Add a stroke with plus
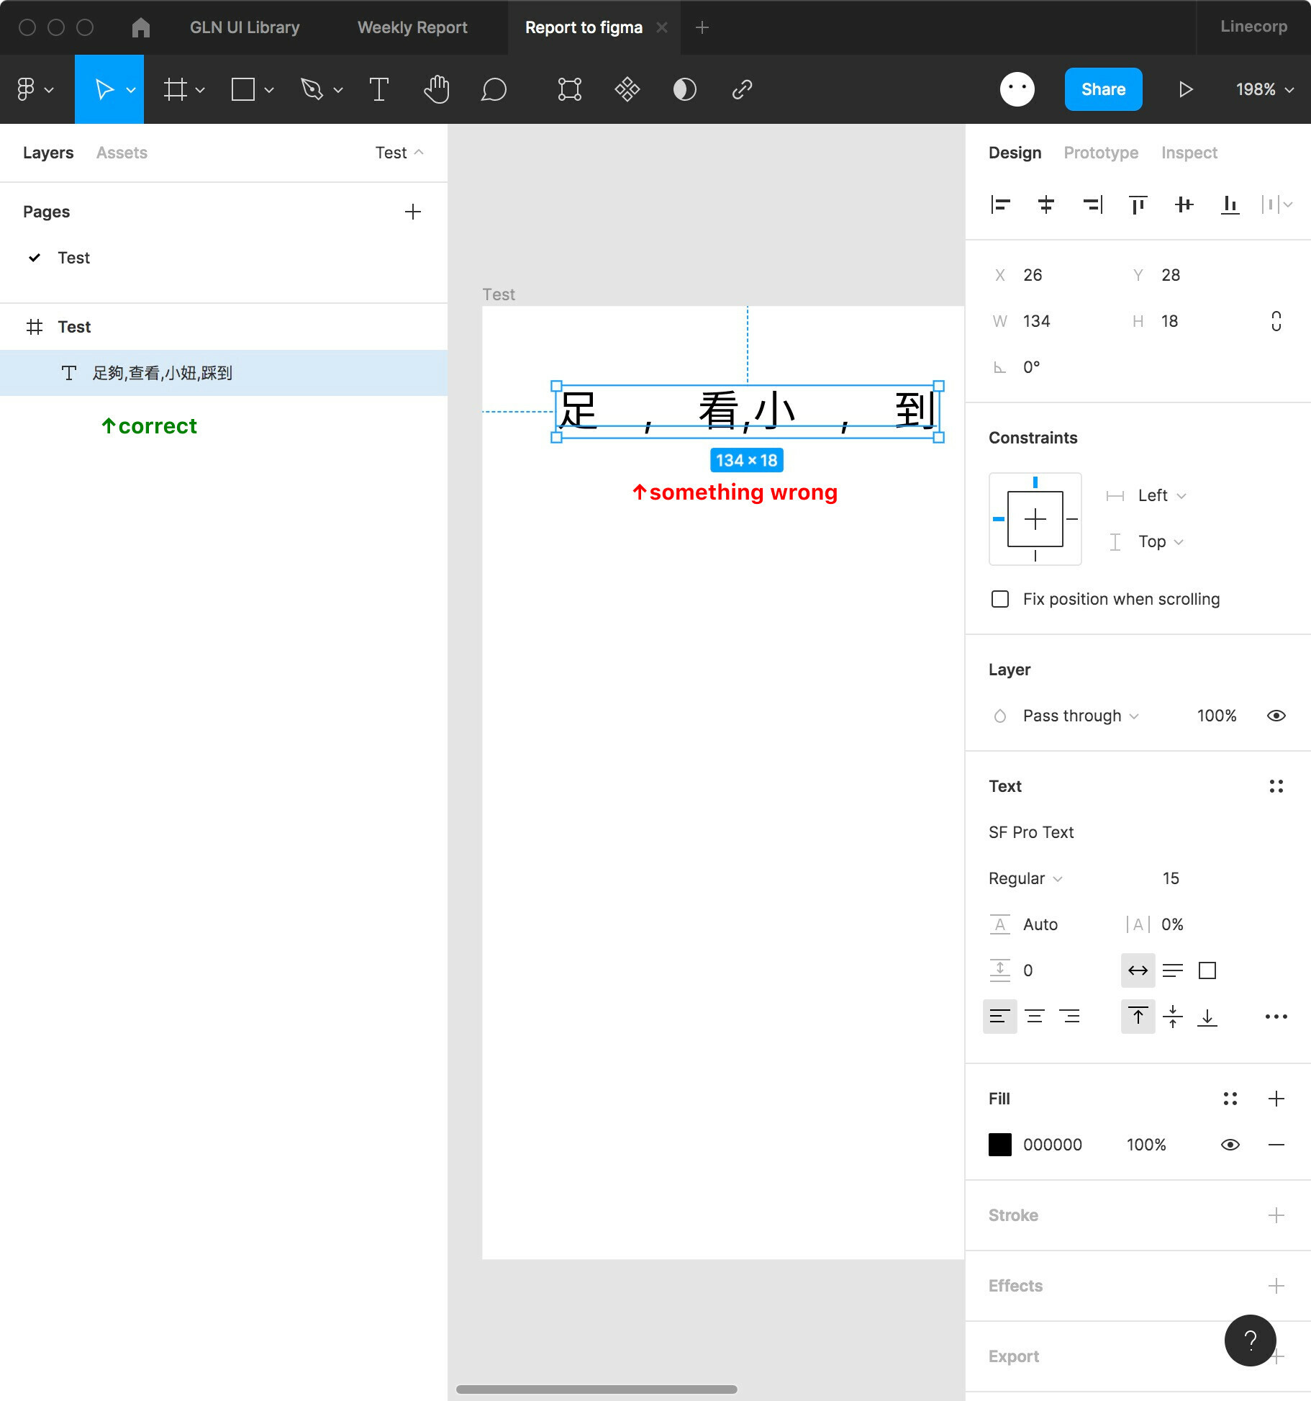Image resolution: width=1311 pixels, height=1401 pixels. coord(1276,1215)
